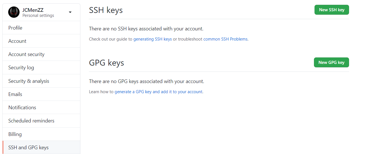
Task: Select Security log in sidebar
Action: tap(21, 68)
